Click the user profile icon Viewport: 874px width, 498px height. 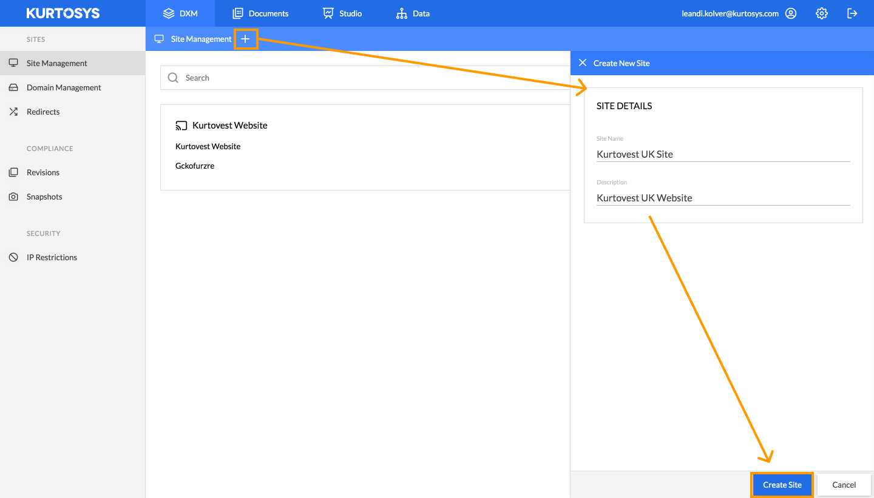tap(791, 13)
